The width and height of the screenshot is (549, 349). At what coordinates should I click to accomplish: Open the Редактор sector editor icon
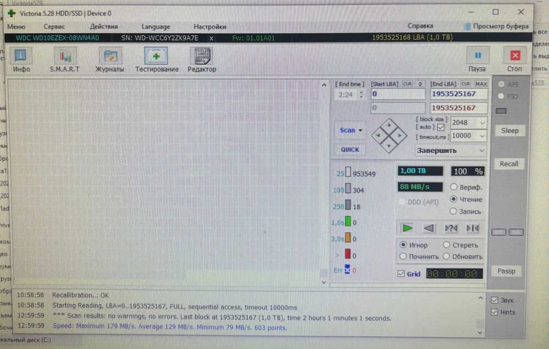pyautogui.click(x=201, y=56)
